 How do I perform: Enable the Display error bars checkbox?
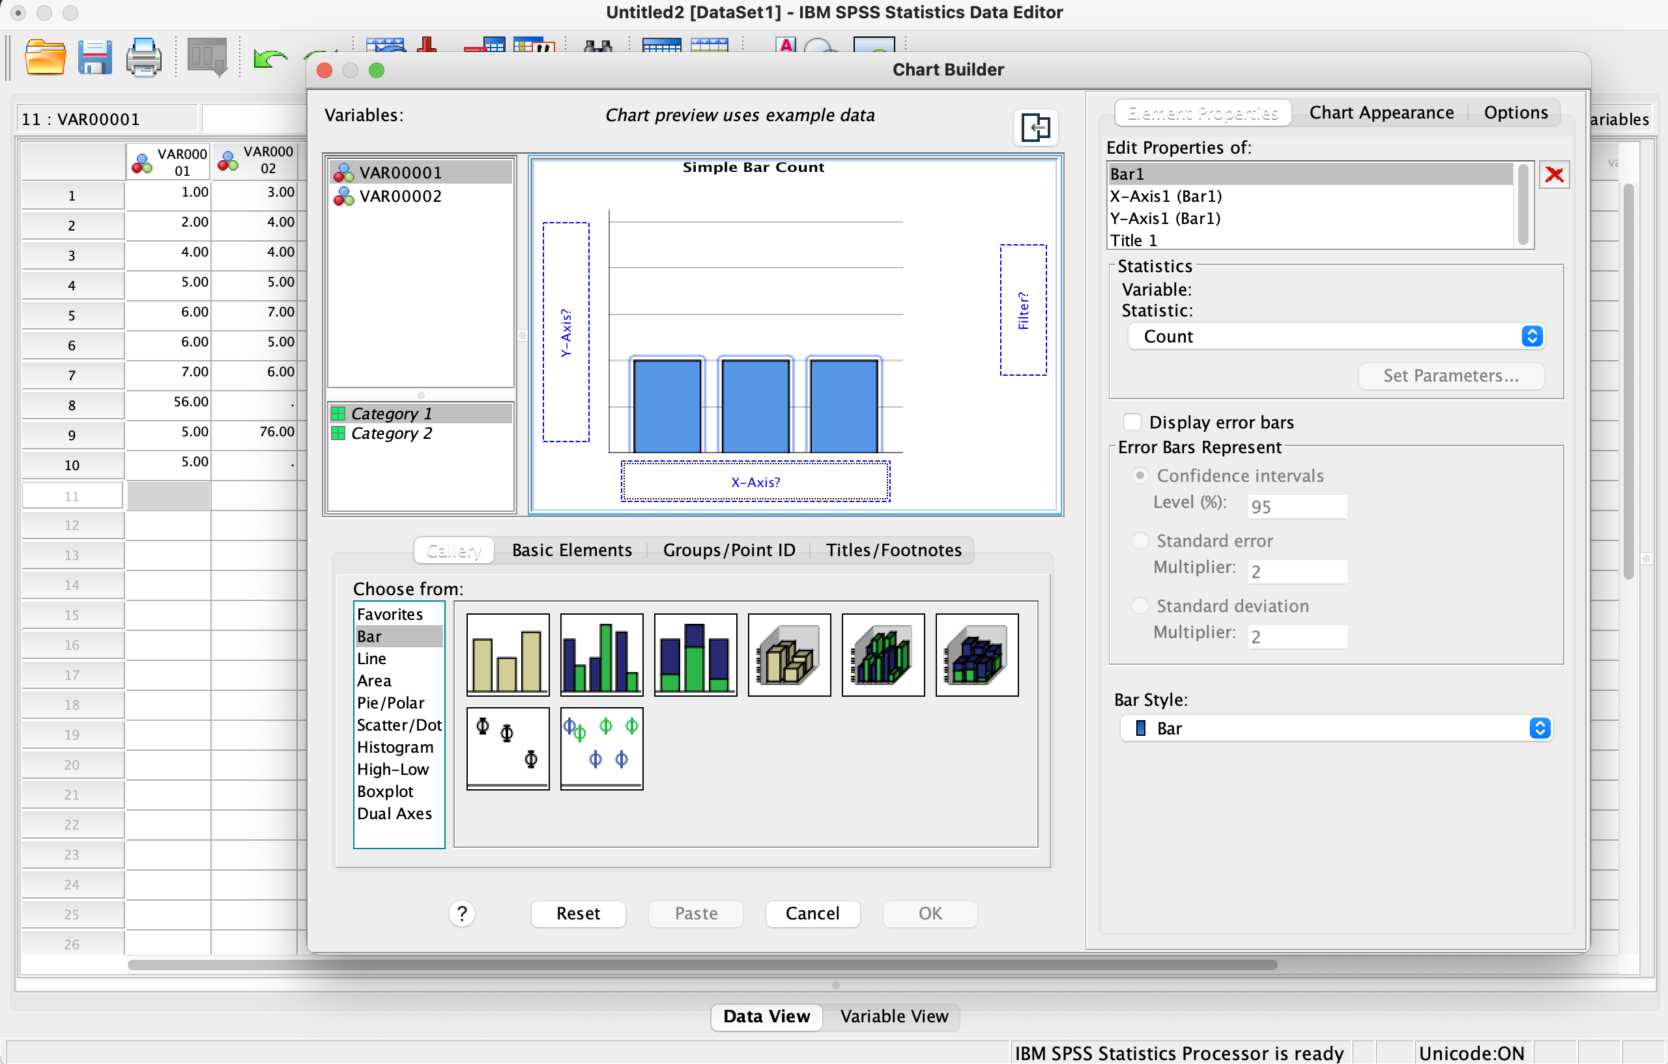pyautogui.click(x=1132, y=422)
